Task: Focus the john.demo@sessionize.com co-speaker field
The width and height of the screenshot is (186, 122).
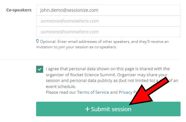Action: (108, 10)
